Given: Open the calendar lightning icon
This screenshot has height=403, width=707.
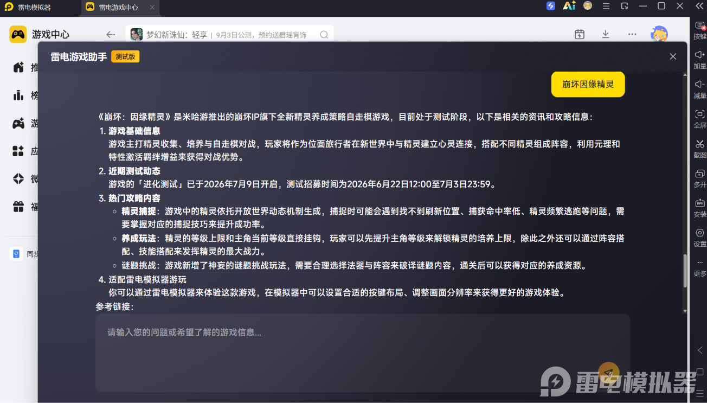Looking at the screenshot, I should pos(580,34).
